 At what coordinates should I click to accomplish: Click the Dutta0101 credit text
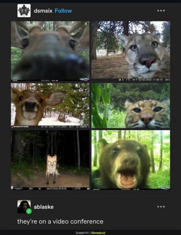pos(82,233)
